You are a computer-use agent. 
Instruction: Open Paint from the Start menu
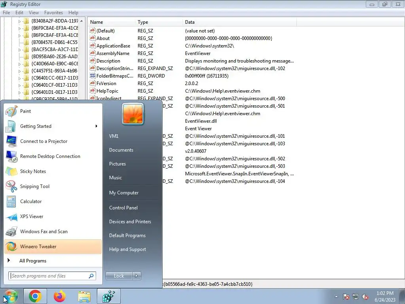(x=53, y=111)
